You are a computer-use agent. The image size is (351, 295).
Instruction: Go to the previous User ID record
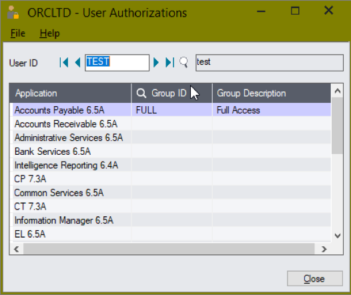click(x=77, y=63)
